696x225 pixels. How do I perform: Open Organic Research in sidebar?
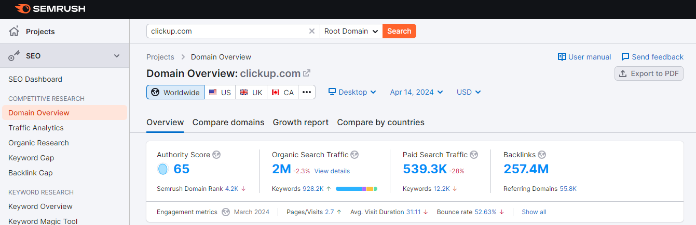click(x=38, y=143)
